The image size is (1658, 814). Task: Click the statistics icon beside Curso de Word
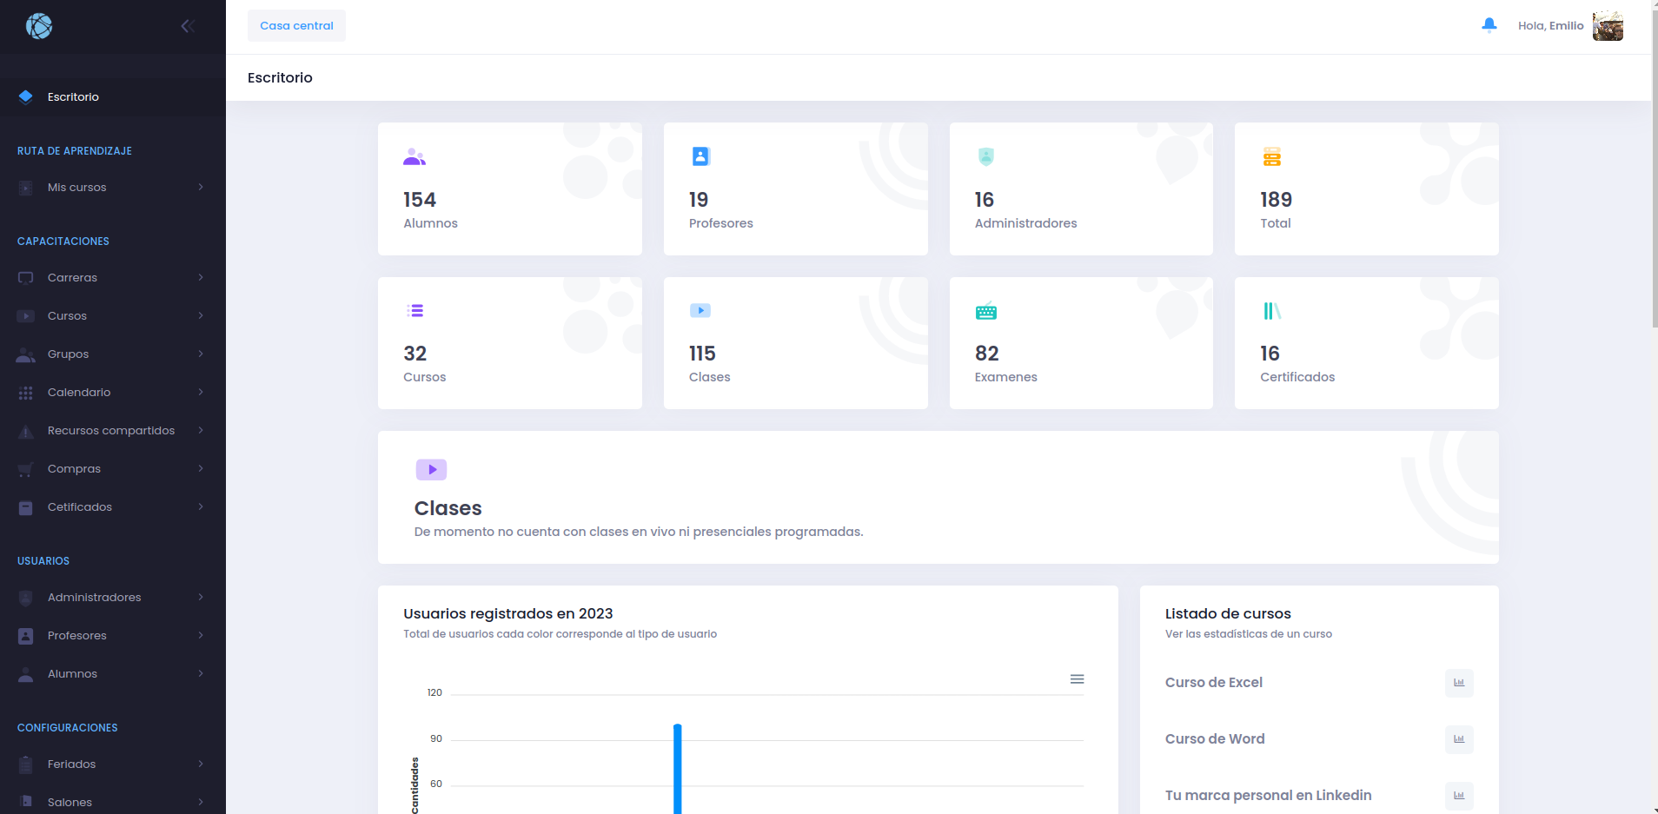click(x=1459, y=739)
